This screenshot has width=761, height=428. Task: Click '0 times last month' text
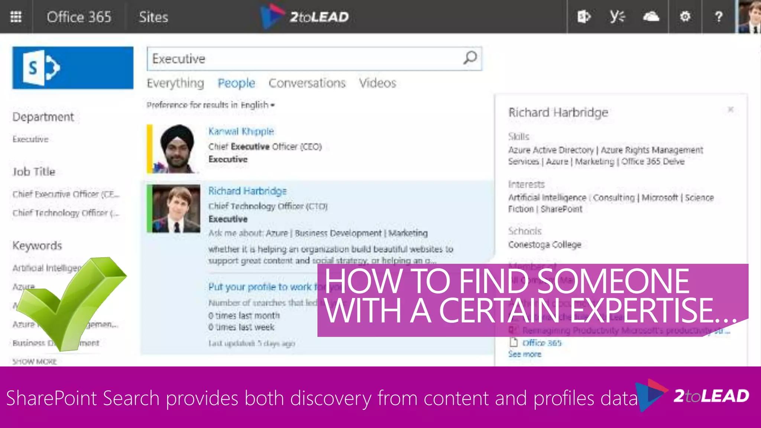(x=244, y=315)
